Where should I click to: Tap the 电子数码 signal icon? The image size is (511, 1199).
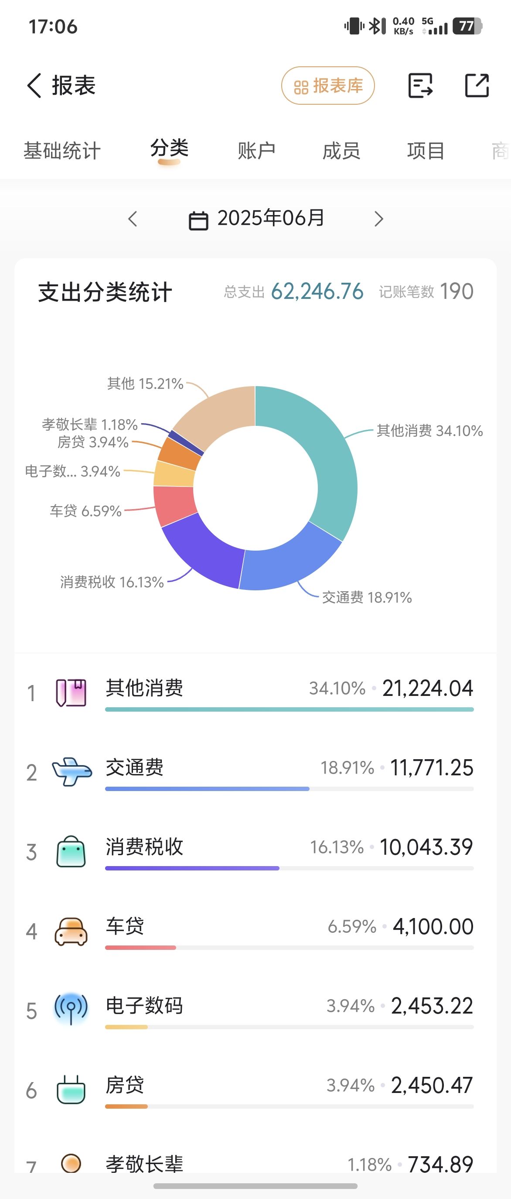coord(71,1009)
